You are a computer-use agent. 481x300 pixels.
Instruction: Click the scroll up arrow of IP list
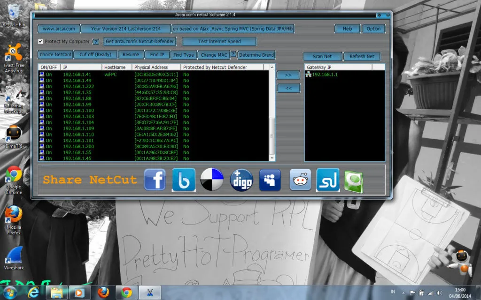tap(272, 67)
